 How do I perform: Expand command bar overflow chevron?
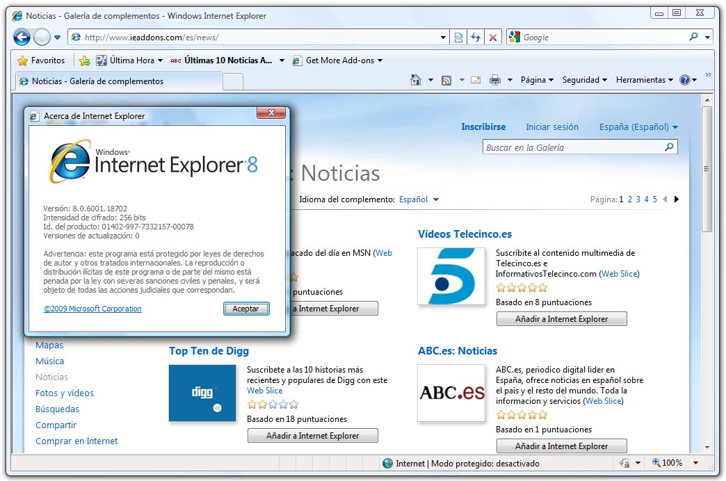[x=708, y=75]
